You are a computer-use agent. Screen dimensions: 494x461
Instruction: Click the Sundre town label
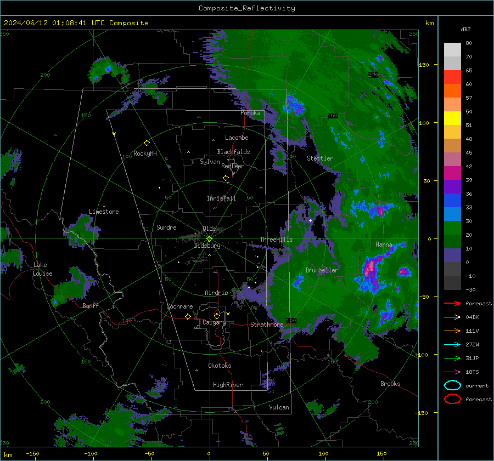(x=166, y=227)
